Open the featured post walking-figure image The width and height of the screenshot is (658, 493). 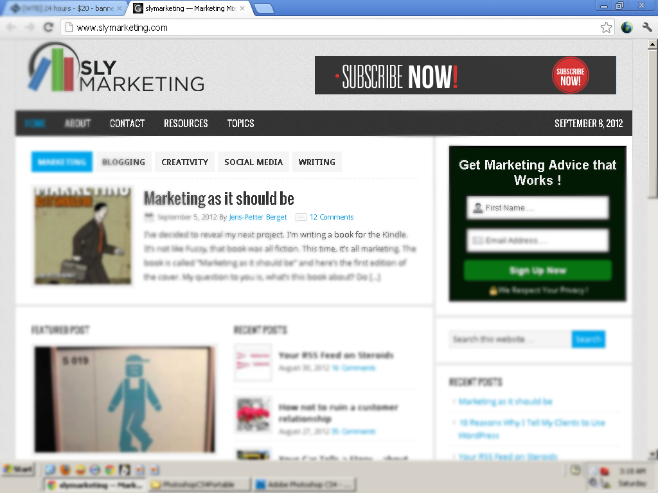[125, 399]
